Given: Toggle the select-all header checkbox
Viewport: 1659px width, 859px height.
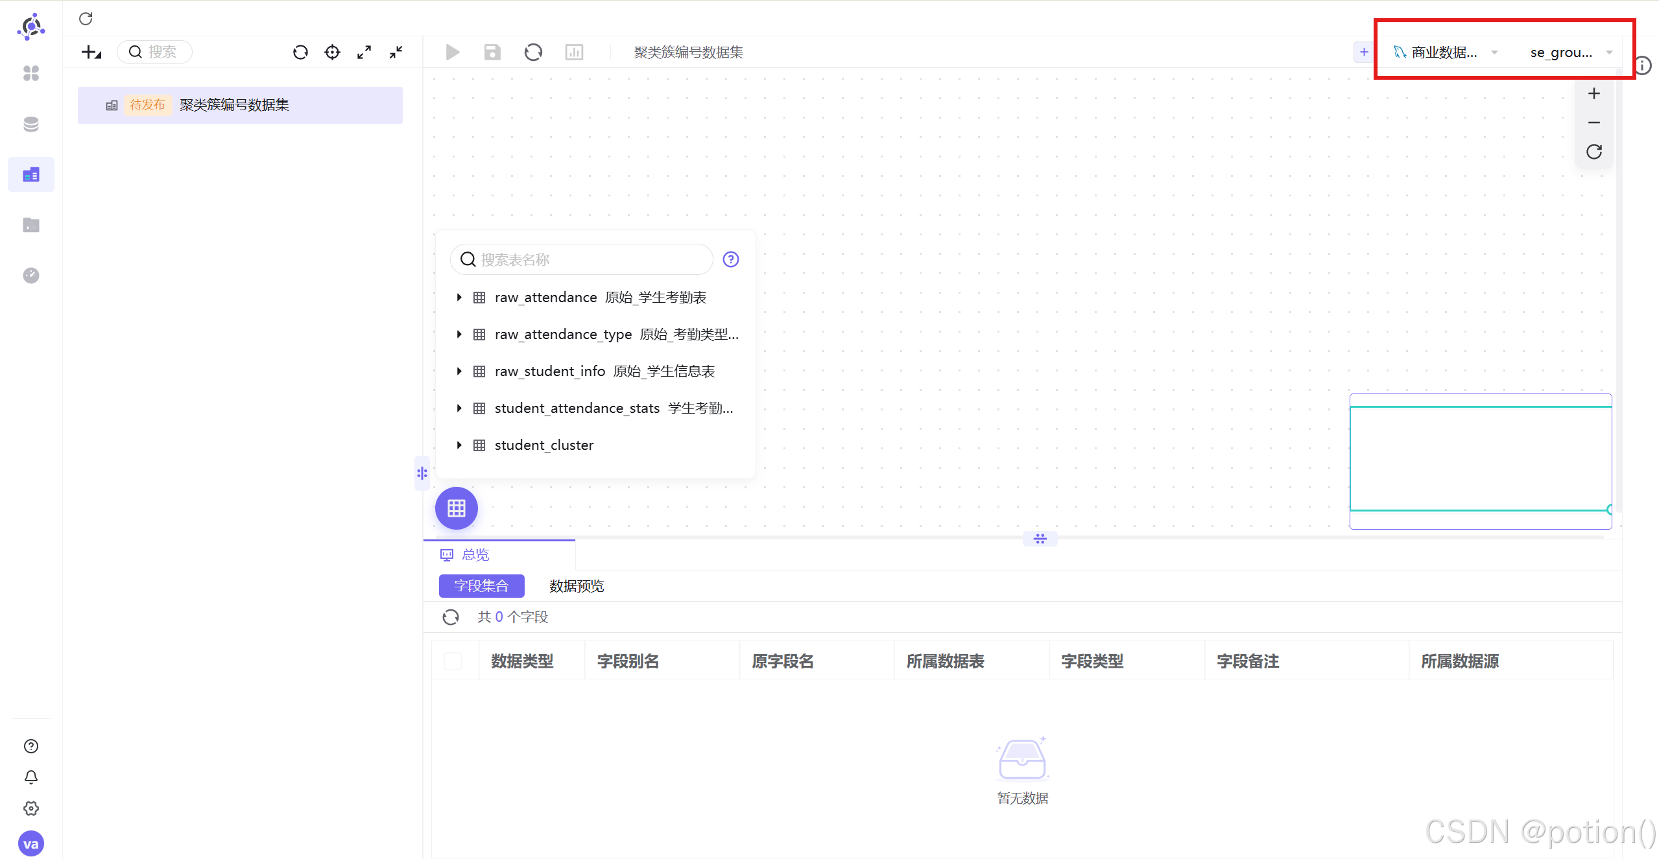Looking at the screenshot, I should click(x=453, y=661).
